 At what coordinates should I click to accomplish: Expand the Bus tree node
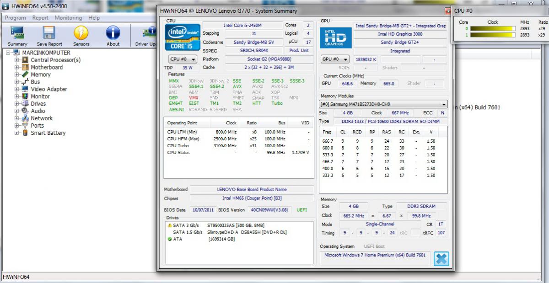[x=17, y=82]
